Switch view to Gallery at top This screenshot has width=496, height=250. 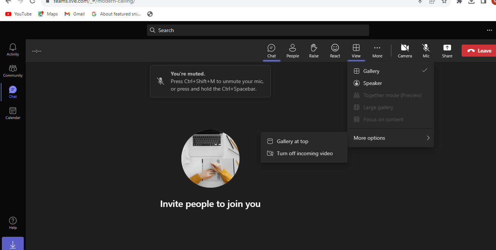[x=293, y=141]
